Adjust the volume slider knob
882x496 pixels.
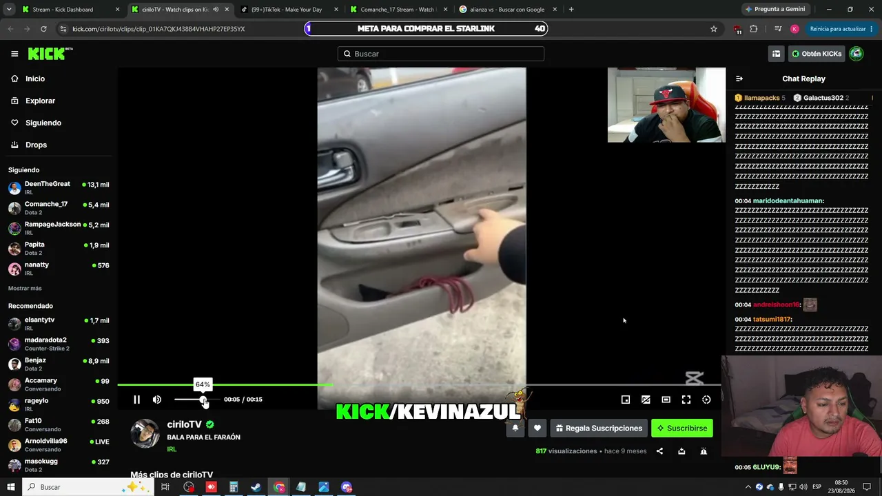(x=203, y=400)
